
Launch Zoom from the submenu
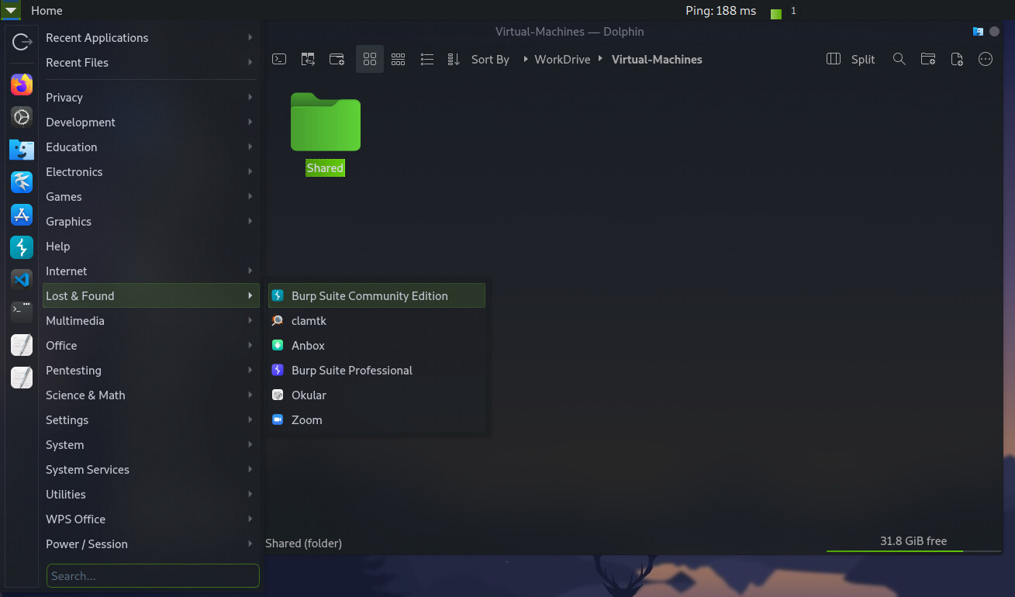(x=377, y=419)
